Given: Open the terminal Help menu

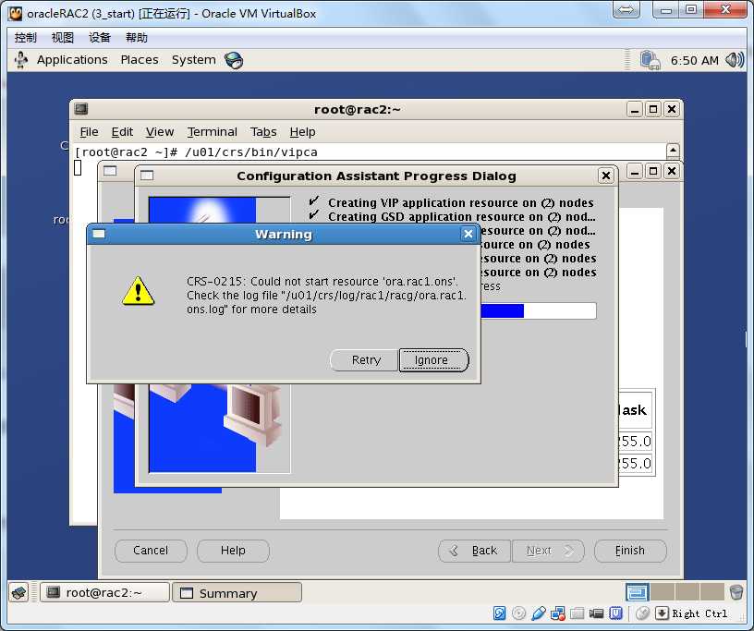Looking at the screenshot, I should 302,132.
